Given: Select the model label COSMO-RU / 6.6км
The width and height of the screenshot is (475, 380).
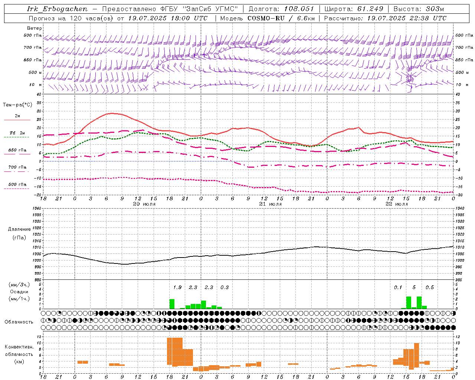Looking at the screenshot, I should (x=281, y=18).
